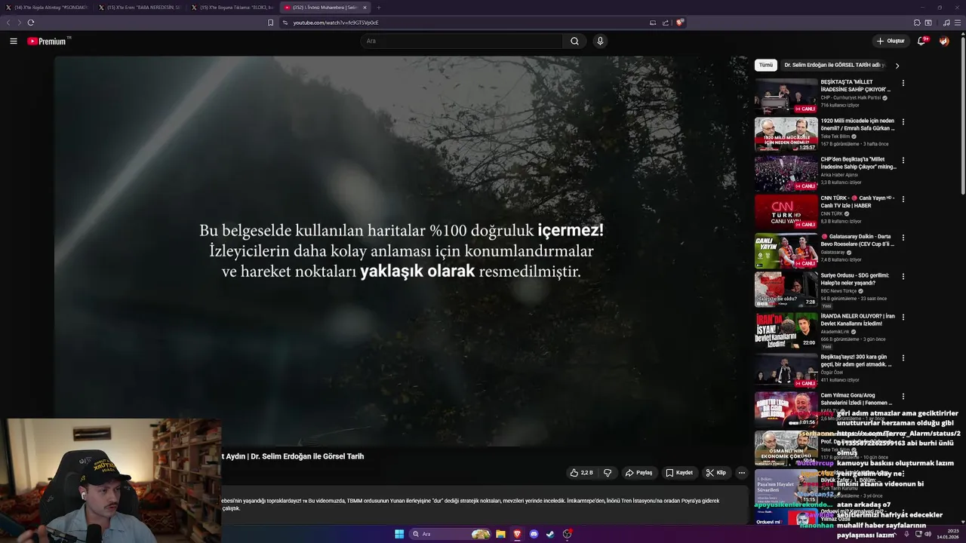Image resolution: width=966 pixels, height=543 pixels.
Task: Open the Brave shields icon
Action: click(x=679, y=23)
